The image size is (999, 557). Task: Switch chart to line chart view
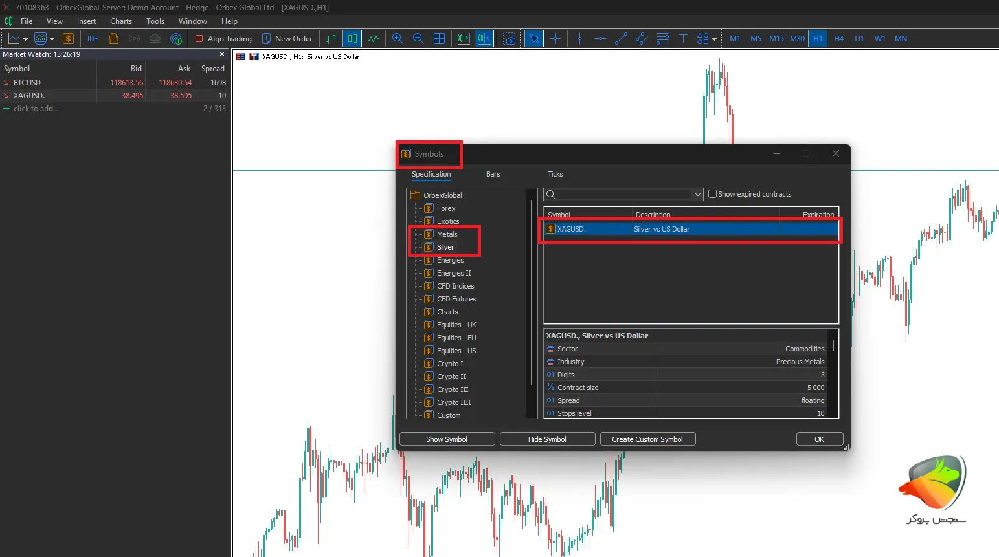pos(374,39)
